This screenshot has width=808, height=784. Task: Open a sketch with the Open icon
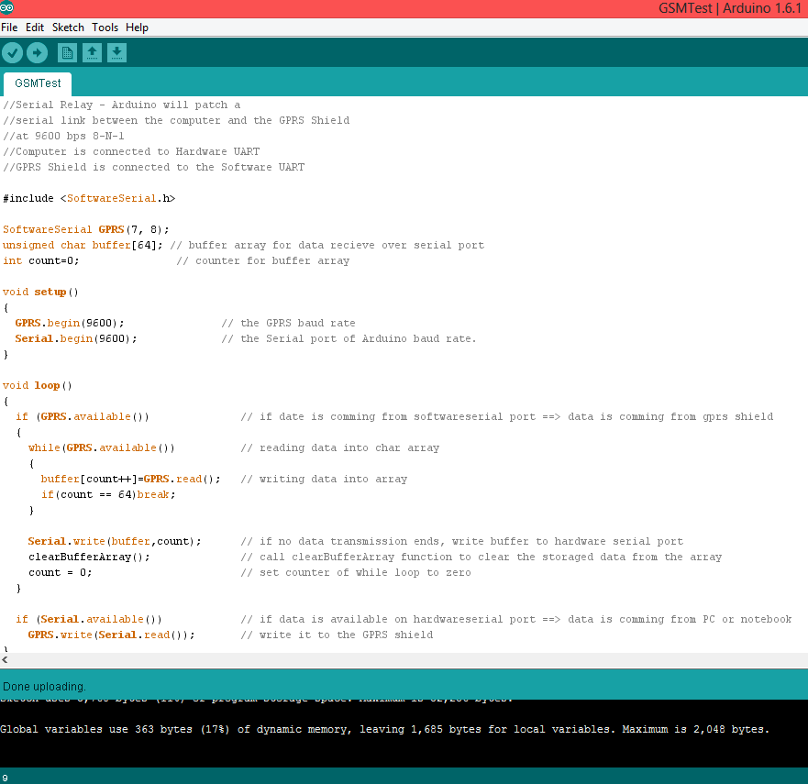coord(92,52)
